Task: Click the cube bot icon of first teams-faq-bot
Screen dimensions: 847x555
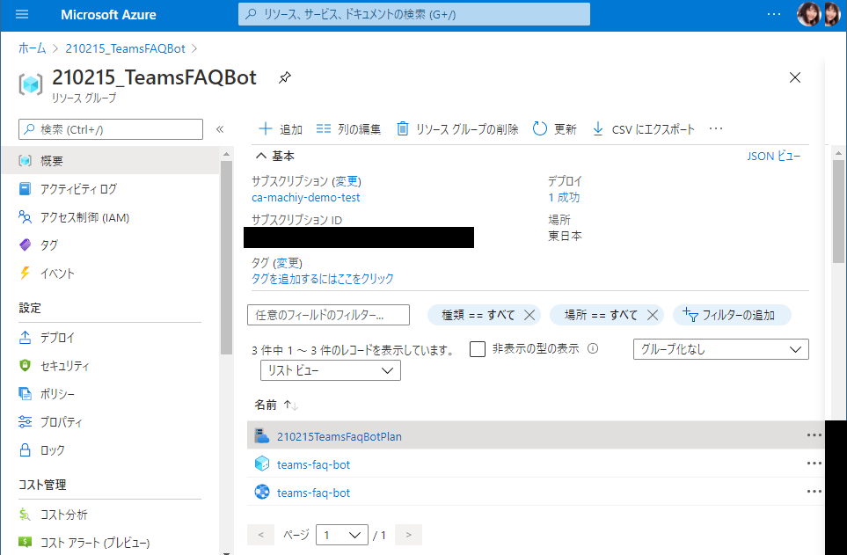Action: (x=262, y=464)
